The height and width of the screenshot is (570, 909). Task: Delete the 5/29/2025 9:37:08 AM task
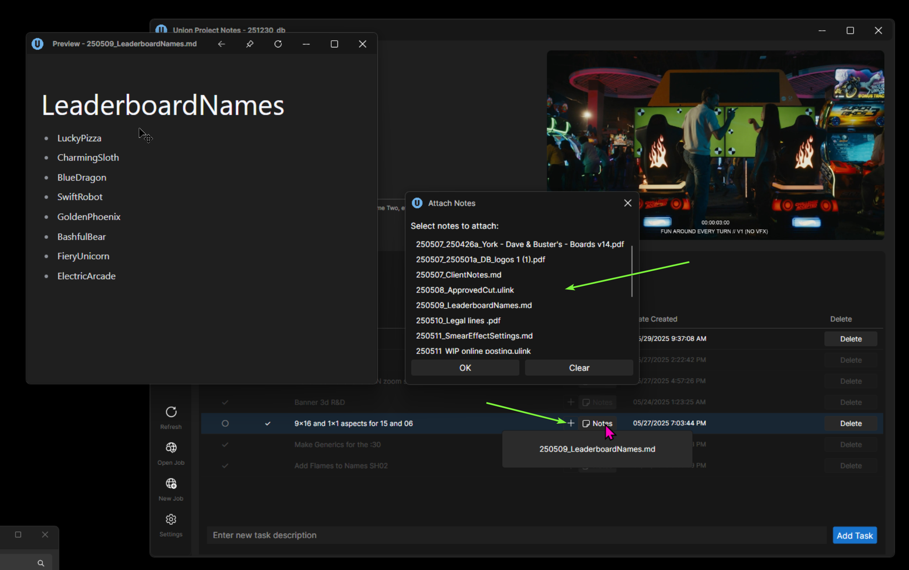point(851,339)
